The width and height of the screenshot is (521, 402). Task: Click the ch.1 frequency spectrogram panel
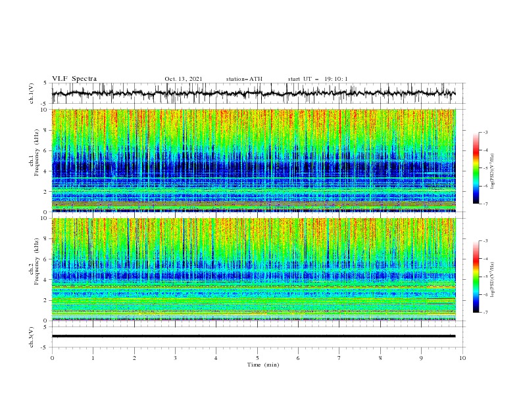tap(253, 160)
